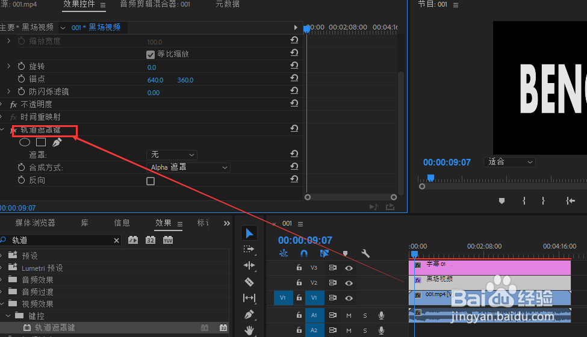This screenshot has height=337, width=587.
Task: Select the Ripple Edit tool
Action: (249, 265)
